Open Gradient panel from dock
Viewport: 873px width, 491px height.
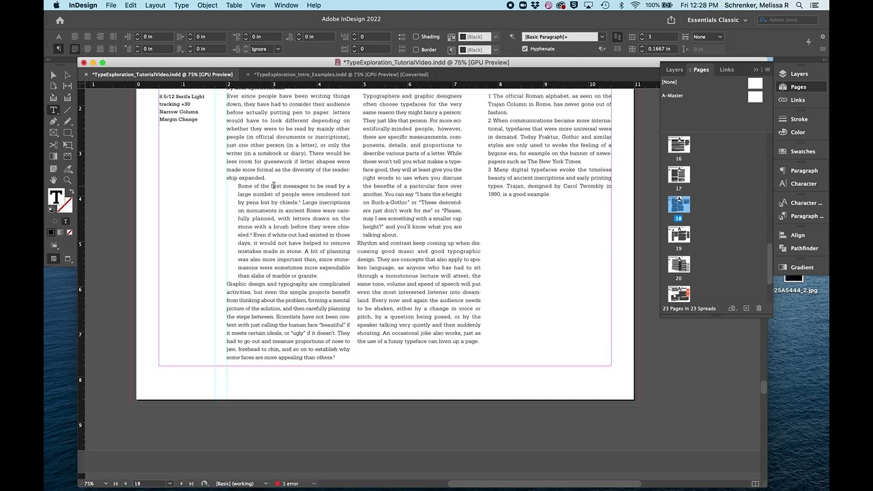tap(802, 267)
